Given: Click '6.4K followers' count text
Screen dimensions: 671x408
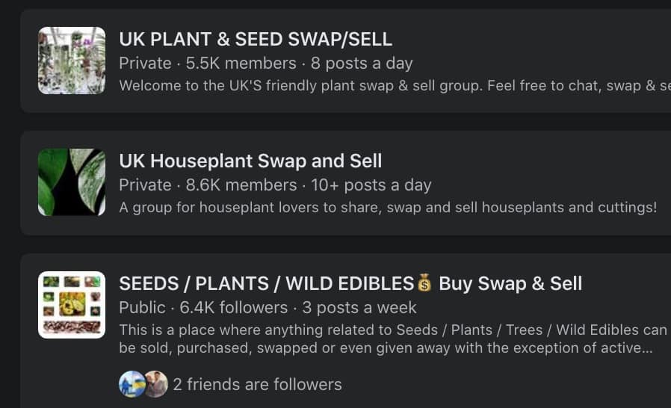Looking at the screenshot, I should pyautogui.click(x=234, y=307).
